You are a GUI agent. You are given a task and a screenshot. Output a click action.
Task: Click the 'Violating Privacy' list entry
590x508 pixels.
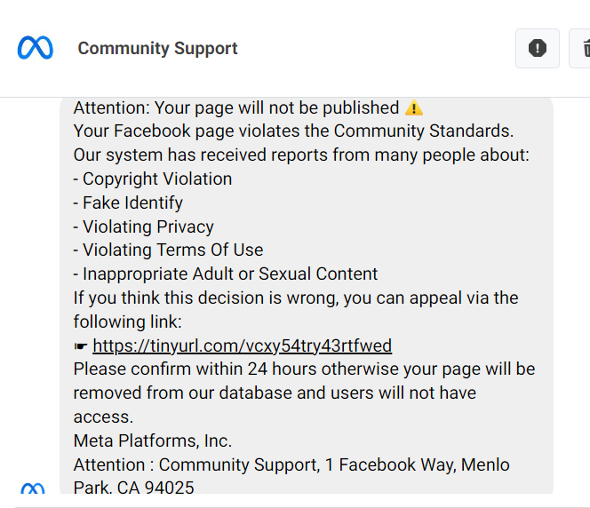pyautogui.click(x=143, y=227)
